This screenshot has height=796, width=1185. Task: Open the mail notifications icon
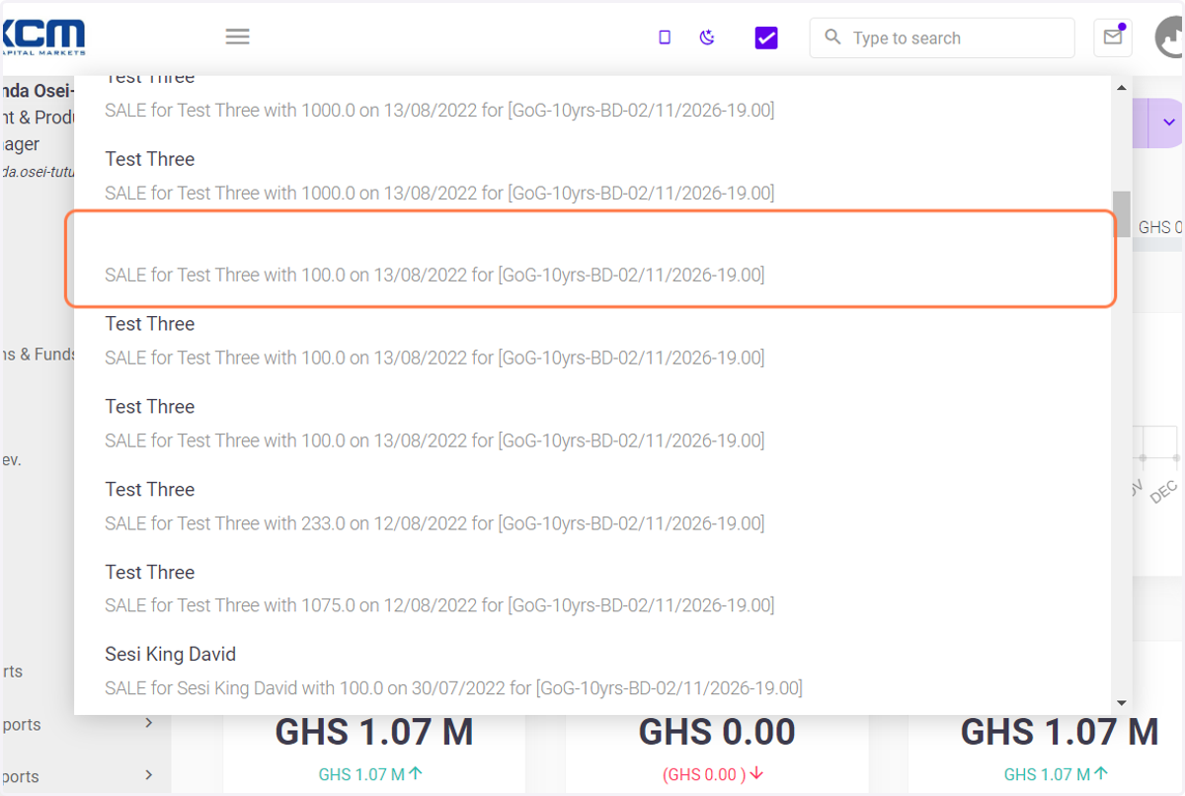point(1113,38)
